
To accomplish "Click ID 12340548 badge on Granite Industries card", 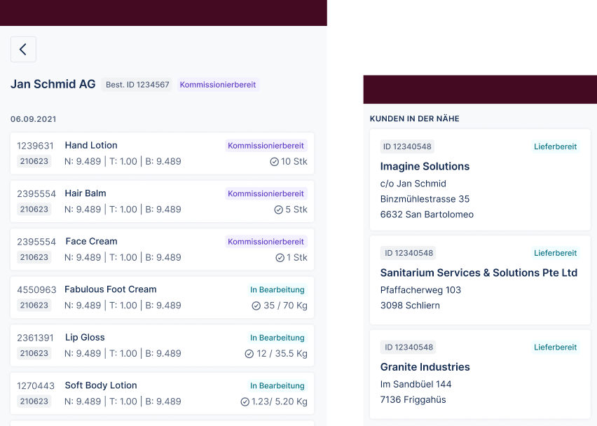I will [x=408, y=348].
